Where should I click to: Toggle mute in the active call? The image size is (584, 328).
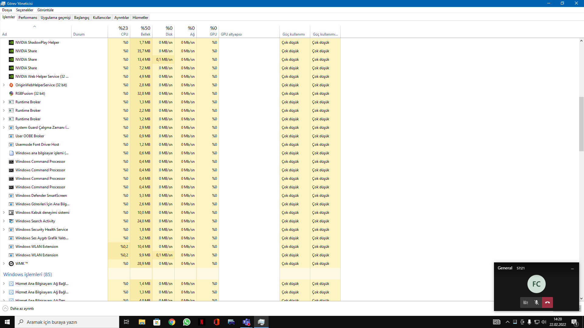(536, 302)
